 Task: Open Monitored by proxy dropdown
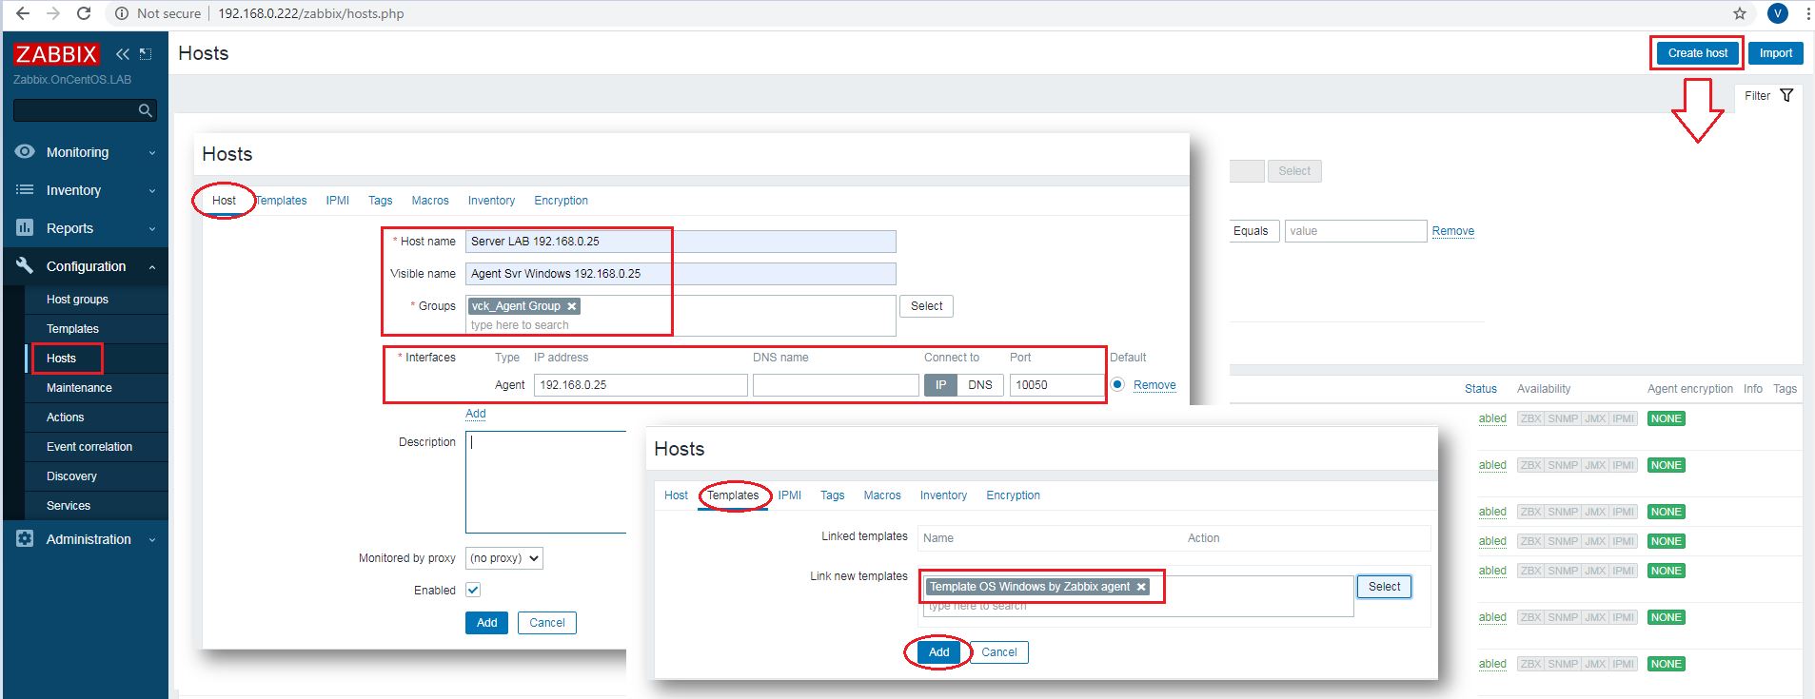click(x=504, y=558)
